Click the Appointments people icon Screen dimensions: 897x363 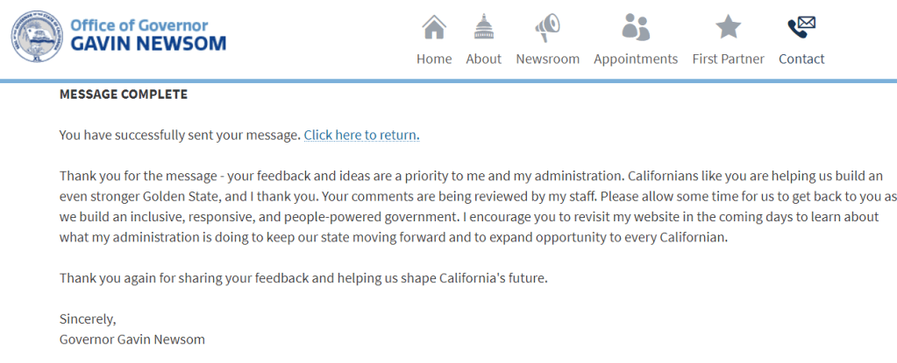(636, 27)
